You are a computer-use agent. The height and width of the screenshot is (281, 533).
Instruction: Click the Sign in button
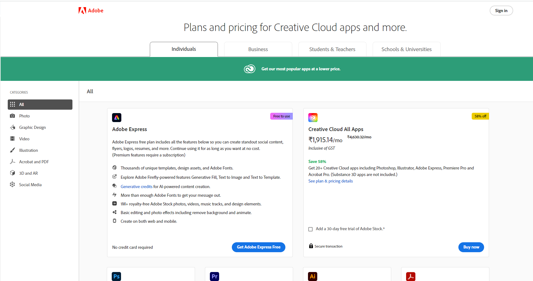(501, 11)
